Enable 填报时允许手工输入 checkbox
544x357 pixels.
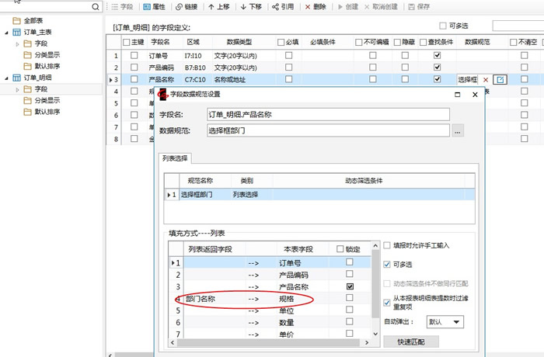pyautogui.click(x=388, y=246)
